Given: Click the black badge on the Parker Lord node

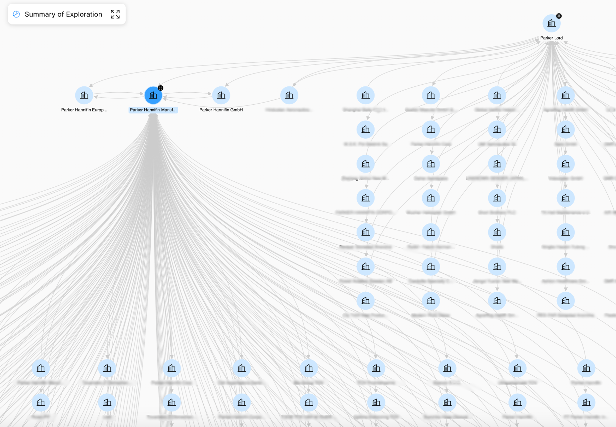Looking at the screenshot, I should [559, 16].
